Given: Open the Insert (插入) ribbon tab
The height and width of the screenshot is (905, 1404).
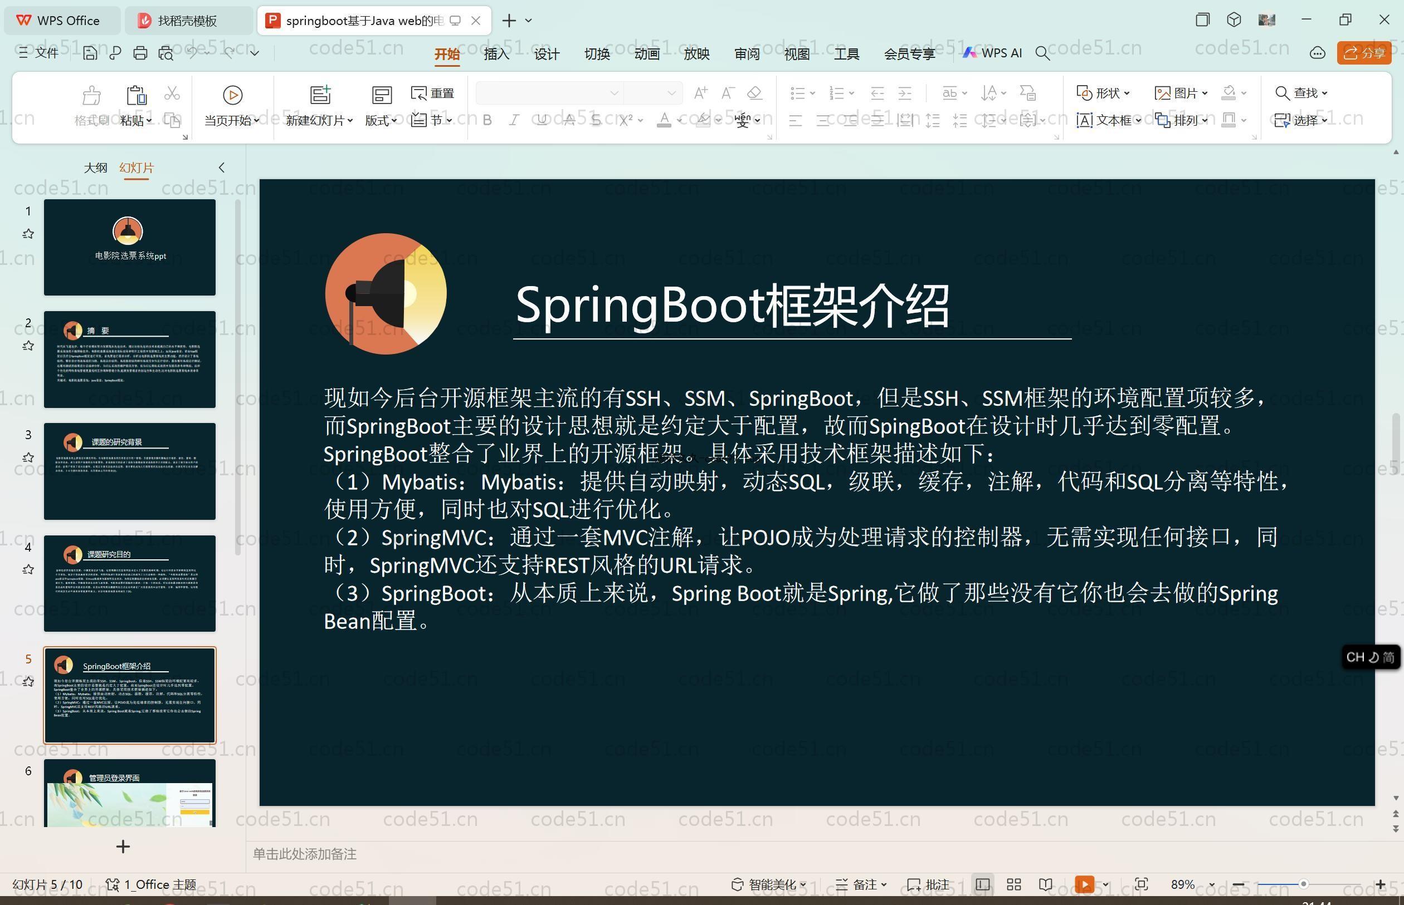Looking at the screenshot, I should 496,54.
